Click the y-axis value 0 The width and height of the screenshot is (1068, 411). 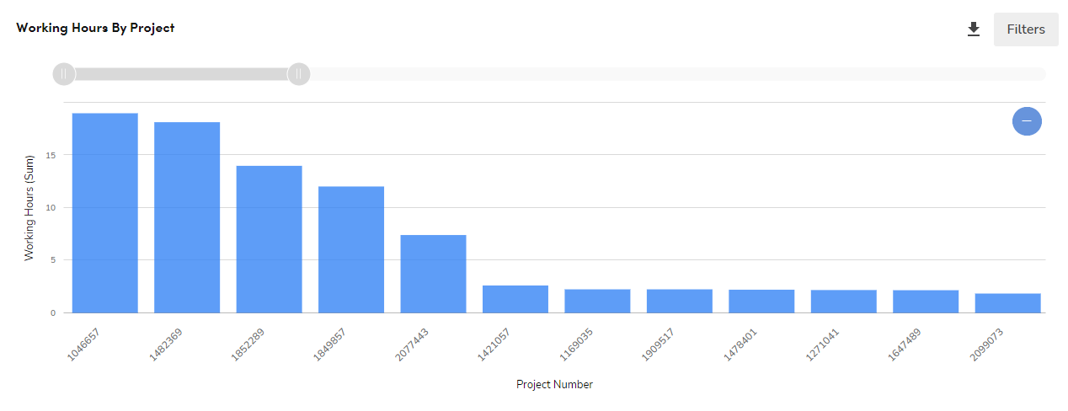point(53,313)
